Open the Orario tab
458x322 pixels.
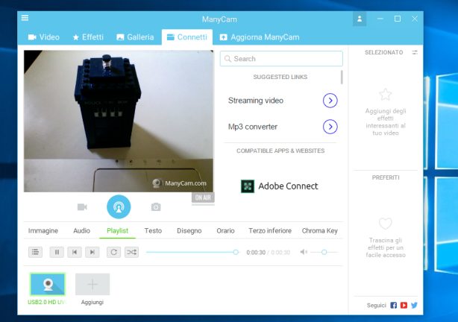[x=225, y=230]
